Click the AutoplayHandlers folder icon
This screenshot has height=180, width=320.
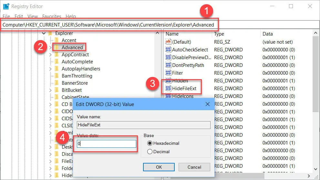(x=57, y=69)
